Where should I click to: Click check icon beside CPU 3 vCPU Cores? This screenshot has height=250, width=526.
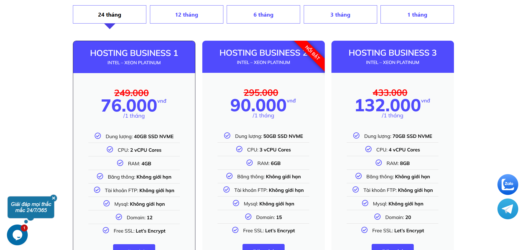point(239,149)
